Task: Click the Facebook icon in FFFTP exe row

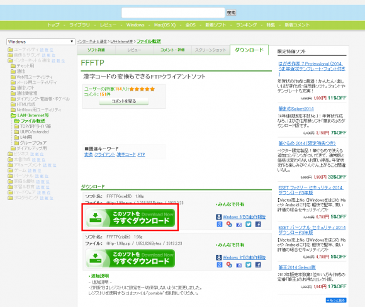Action: pyautogui.click(x=258, y=225)
